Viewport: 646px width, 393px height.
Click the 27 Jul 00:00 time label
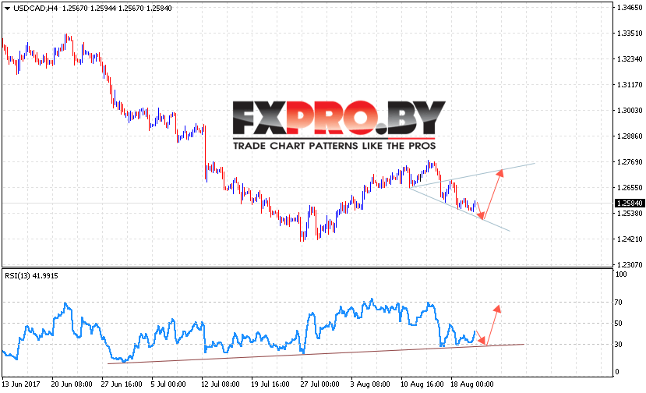(319, 384)
